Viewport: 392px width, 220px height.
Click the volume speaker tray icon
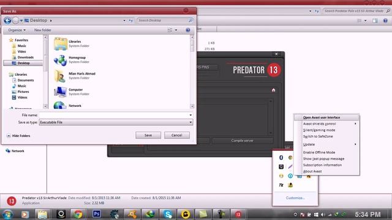323,215
